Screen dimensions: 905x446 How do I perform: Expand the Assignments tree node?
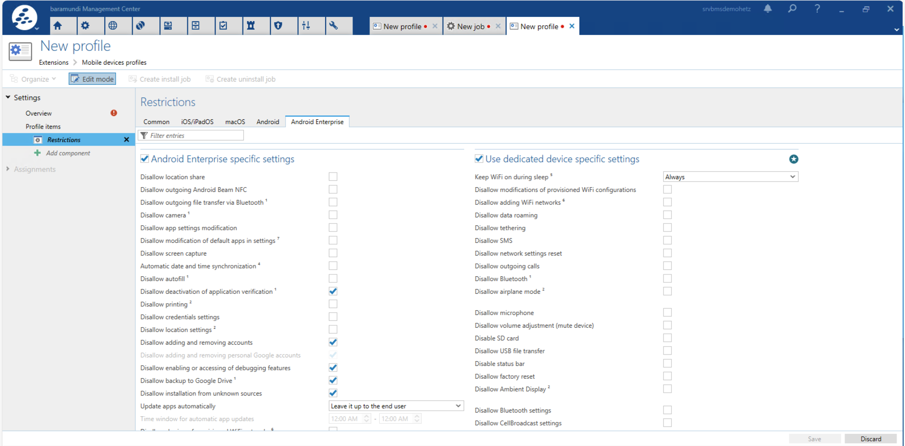point(8,169)
